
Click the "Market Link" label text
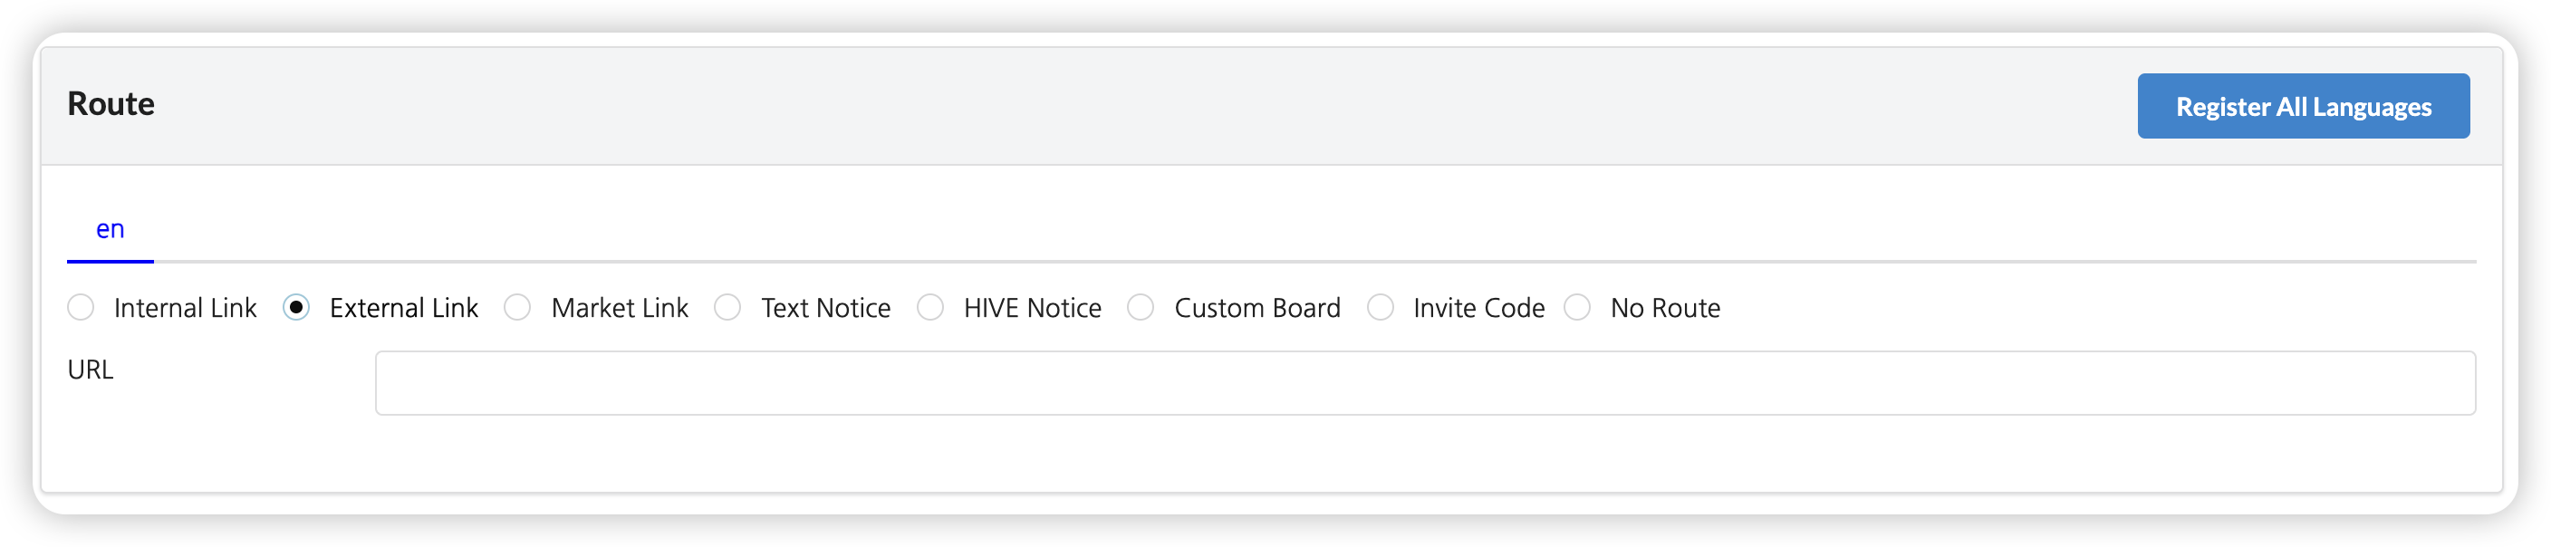click(x=620, y=309)
